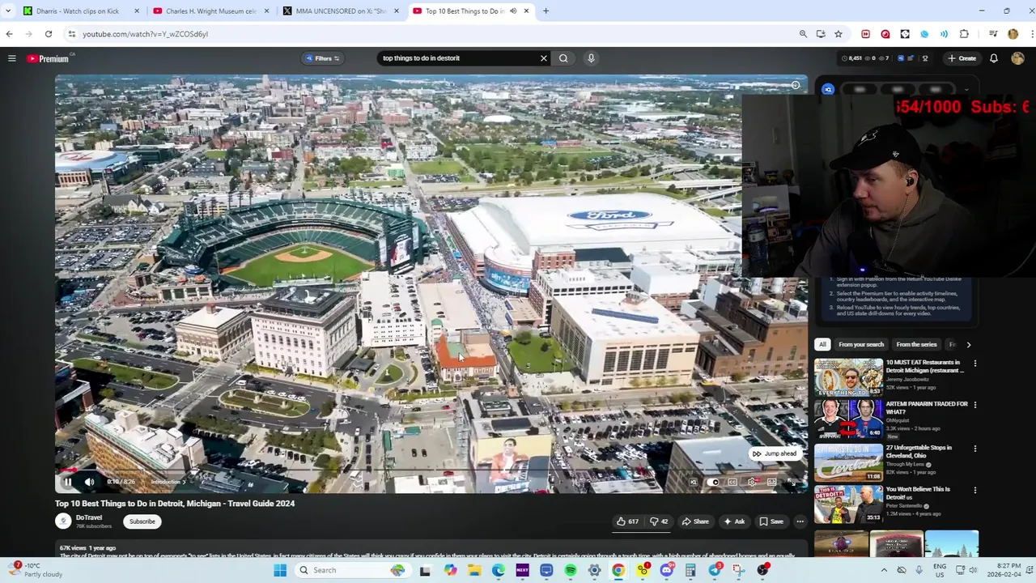1036x583 pixels.
Task: Run search with the magnifier button
Action: click(563, 58)
